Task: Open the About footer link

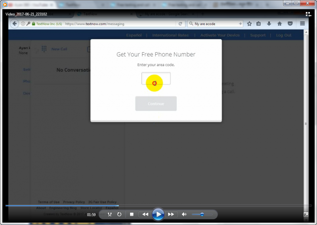Action: [x=41, y=208]
